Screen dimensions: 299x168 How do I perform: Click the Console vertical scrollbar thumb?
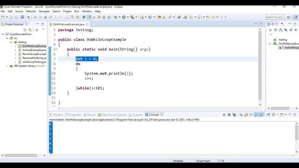pos(297,133)
